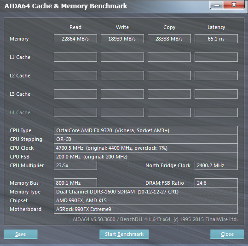Click the CPU Stepping label
Image resolution: width=248 pixels, height=246 pixels.
[x=26, y=140]
